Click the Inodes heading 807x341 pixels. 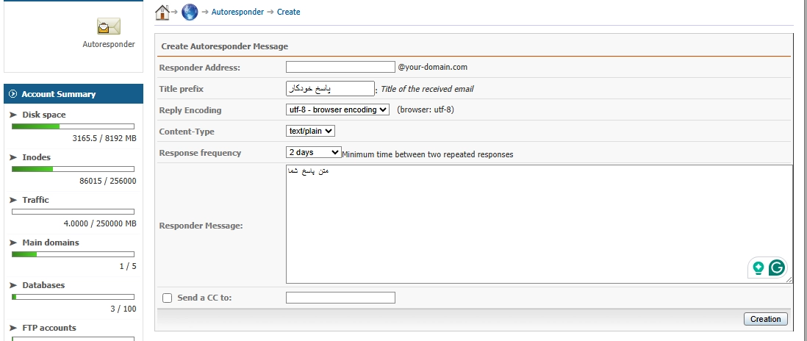36,157
